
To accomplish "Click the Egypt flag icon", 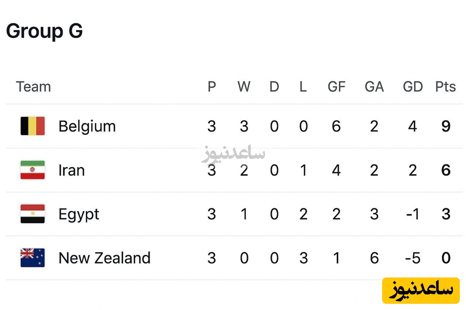I will pyautogui.click(x=33, y=214).
